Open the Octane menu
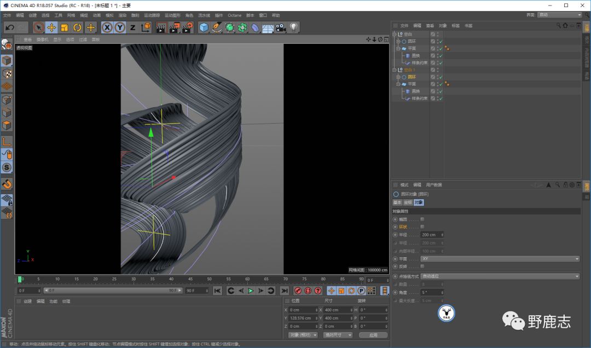Viewport: 591px width, 348px height. coord(234,15)
